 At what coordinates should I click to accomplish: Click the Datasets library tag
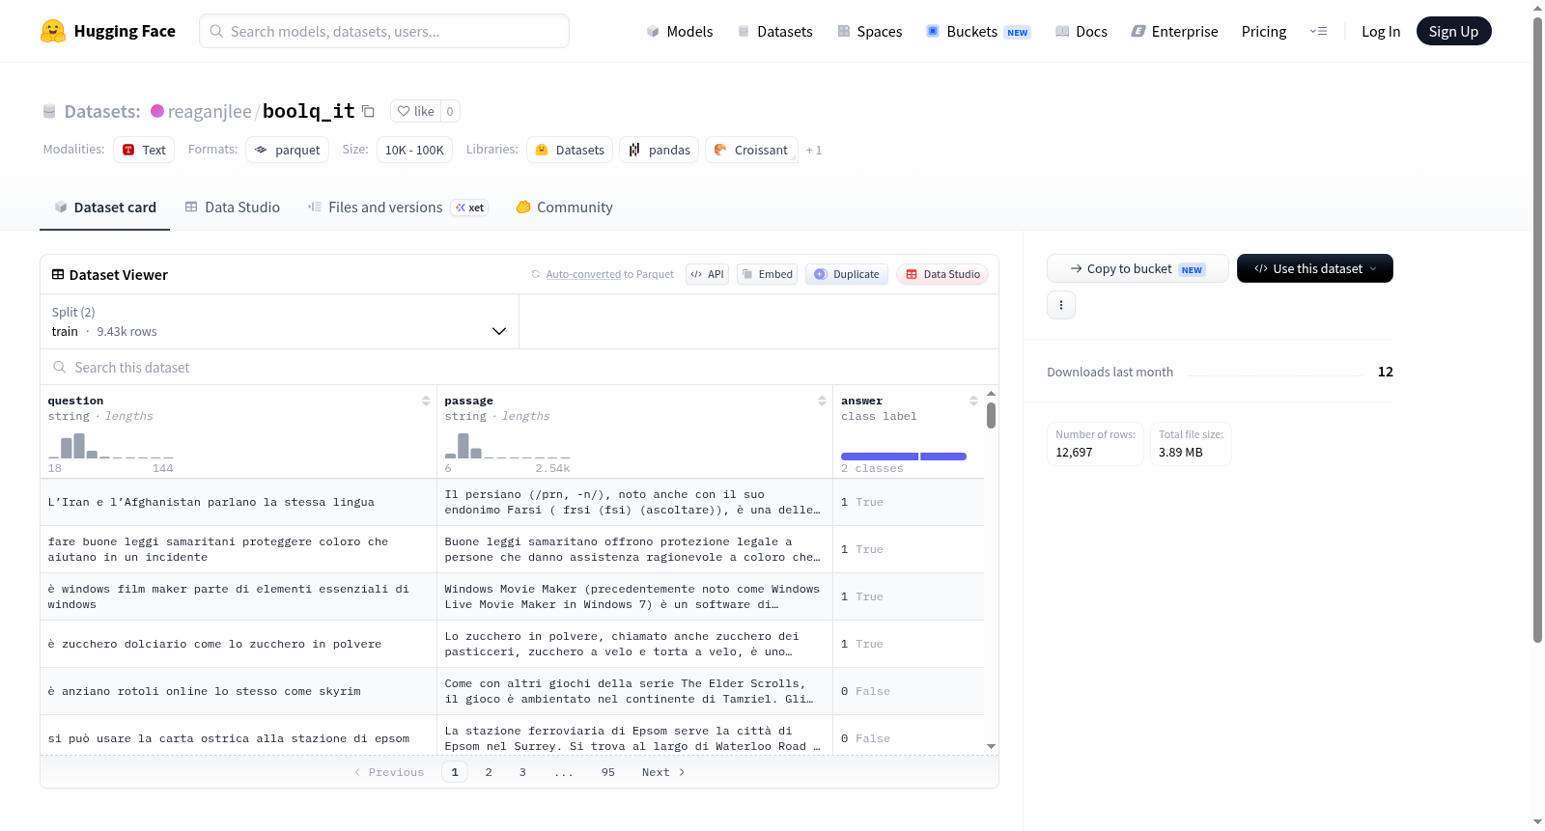click(x=570, y=150)
